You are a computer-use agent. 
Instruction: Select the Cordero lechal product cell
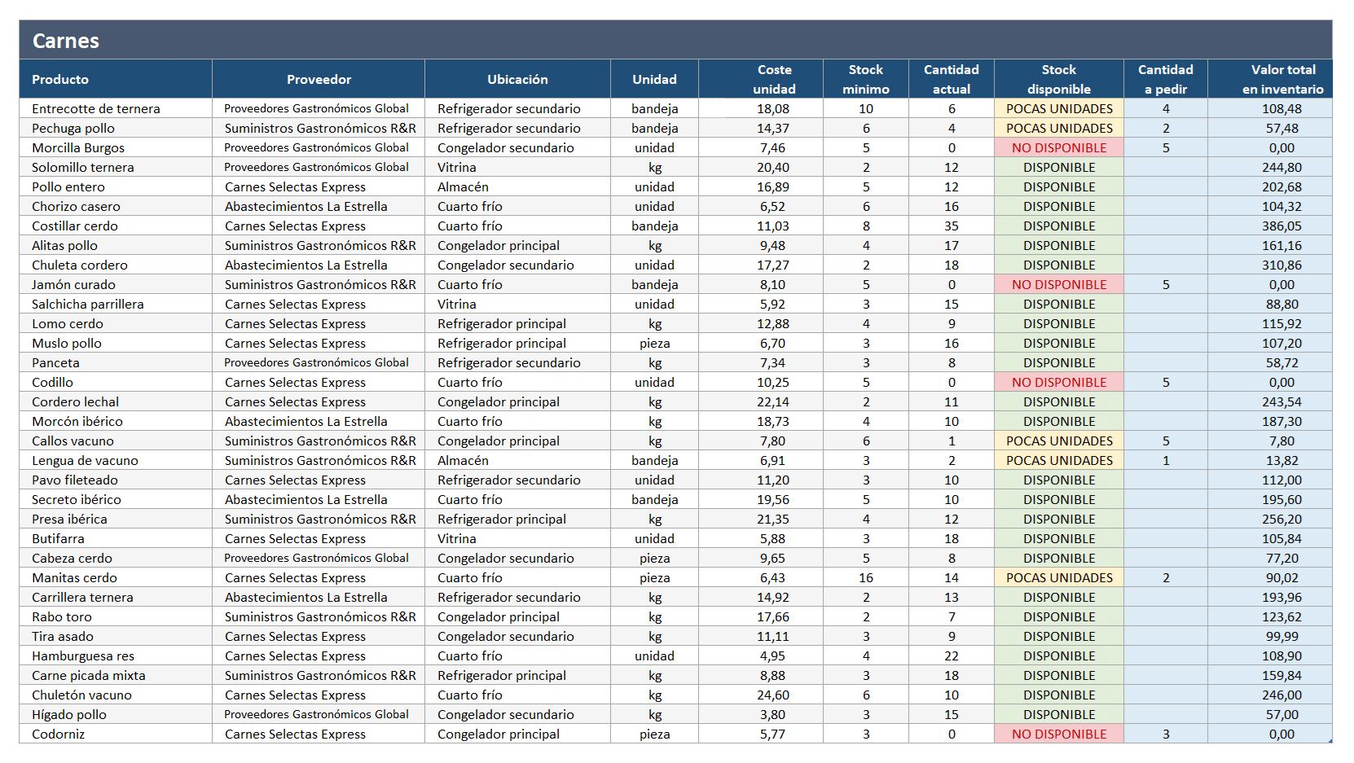coord(116,401)
